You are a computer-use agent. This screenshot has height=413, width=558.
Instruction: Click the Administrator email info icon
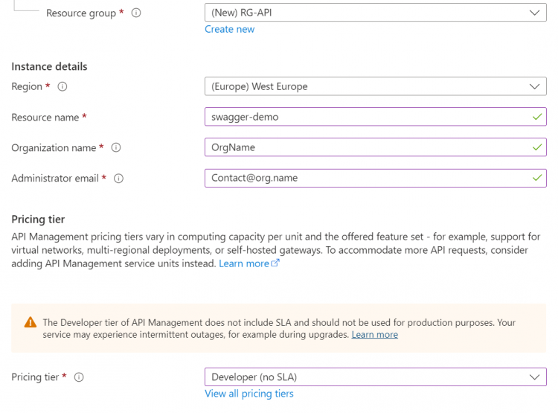(118, 179)
